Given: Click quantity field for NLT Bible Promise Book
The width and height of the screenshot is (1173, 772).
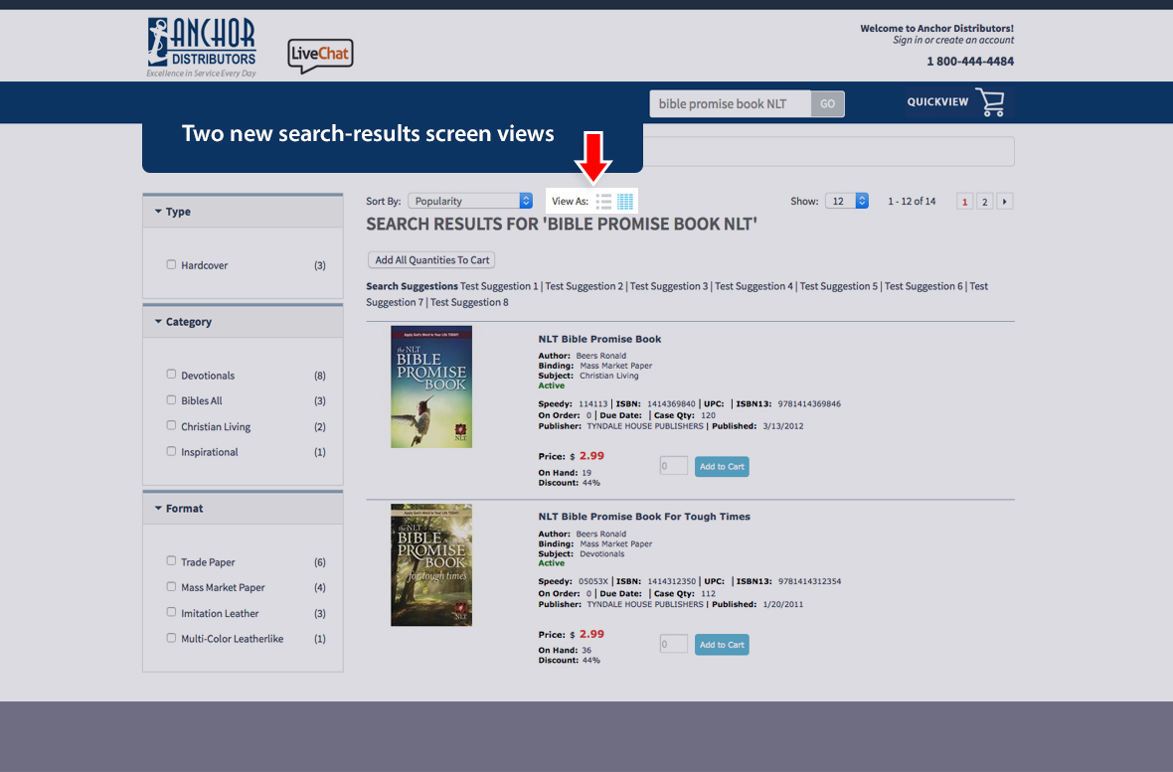Looking at the screenshot, I should [x=673, y=466].
